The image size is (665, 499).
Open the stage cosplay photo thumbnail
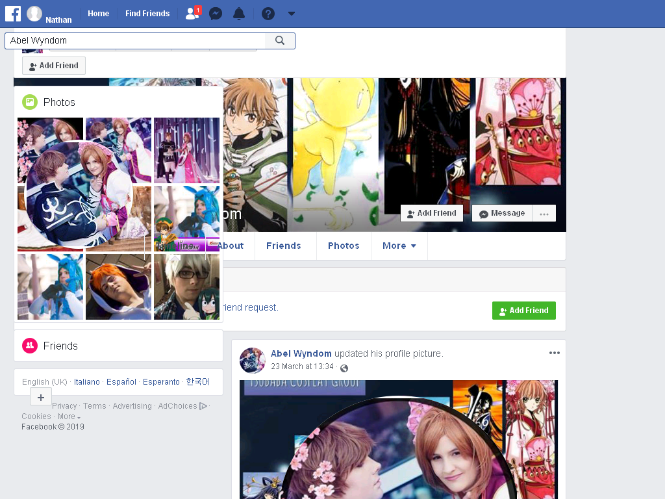coord(186,150)
